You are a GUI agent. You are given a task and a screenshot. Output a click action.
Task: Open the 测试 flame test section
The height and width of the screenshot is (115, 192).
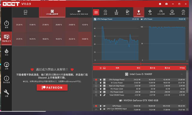[x=7, y=52]
